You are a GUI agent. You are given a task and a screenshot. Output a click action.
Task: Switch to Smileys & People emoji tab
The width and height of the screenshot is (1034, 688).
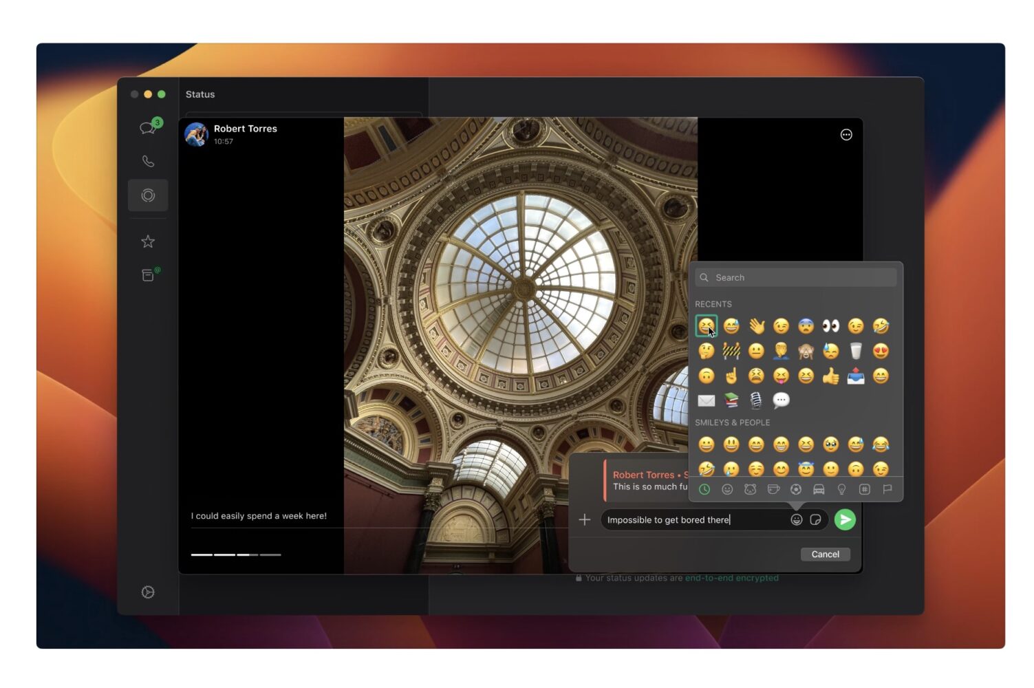click(x=727, y=489)
